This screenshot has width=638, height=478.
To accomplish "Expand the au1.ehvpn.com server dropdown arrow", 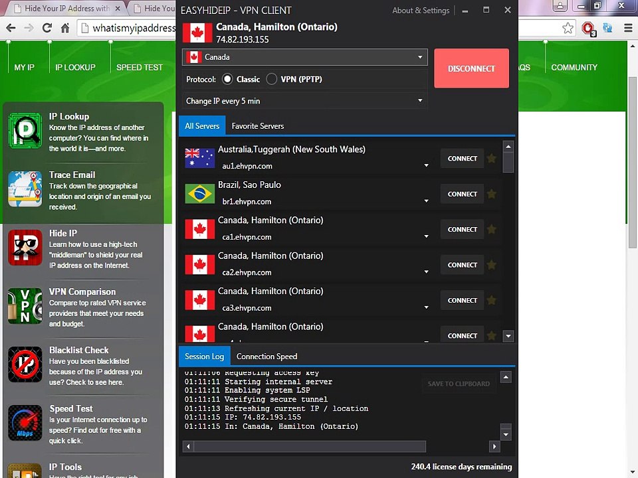I will click(426, 165).
